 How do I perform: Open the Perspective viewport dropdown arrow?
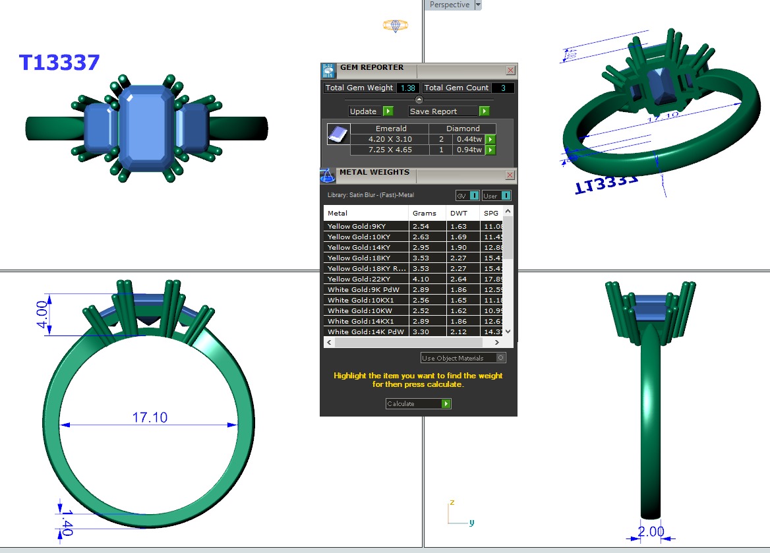(x=478, y=5)
